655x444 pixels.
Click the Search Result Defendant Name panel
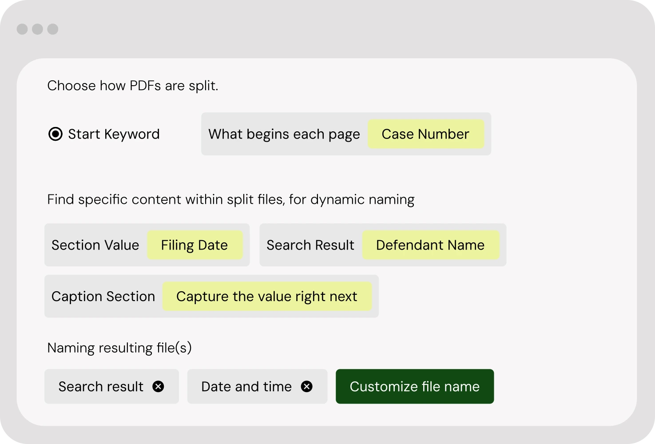click(383, 245)
